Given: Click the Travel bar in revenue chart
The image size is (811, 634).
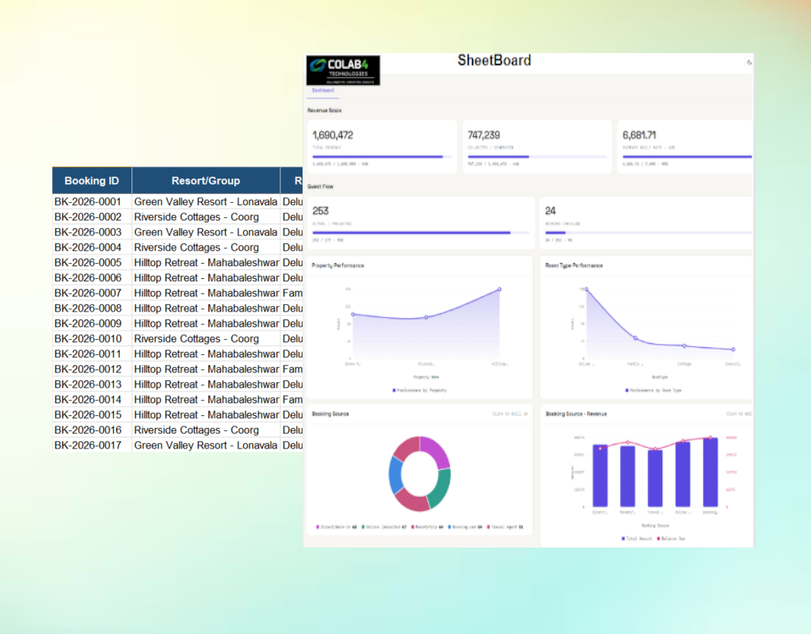Looking at the screenshot, I should (x=655, y=478).
